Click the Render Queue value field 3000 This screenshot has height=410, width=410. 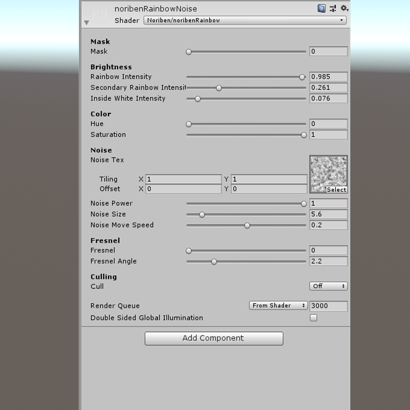tap(328, 306)
